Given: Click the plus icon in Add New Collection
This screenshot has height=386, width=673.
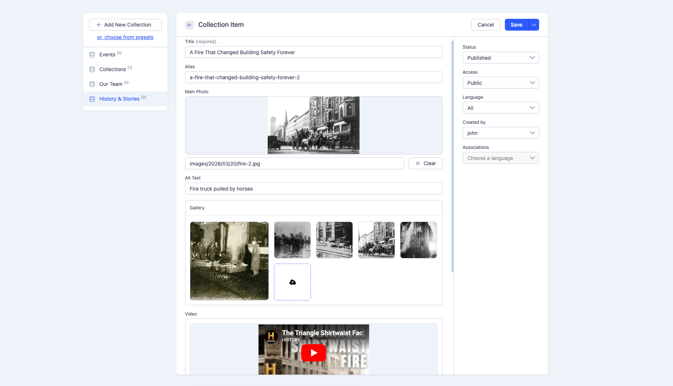Looking at the screenshot, I should (x=98, y=25).
